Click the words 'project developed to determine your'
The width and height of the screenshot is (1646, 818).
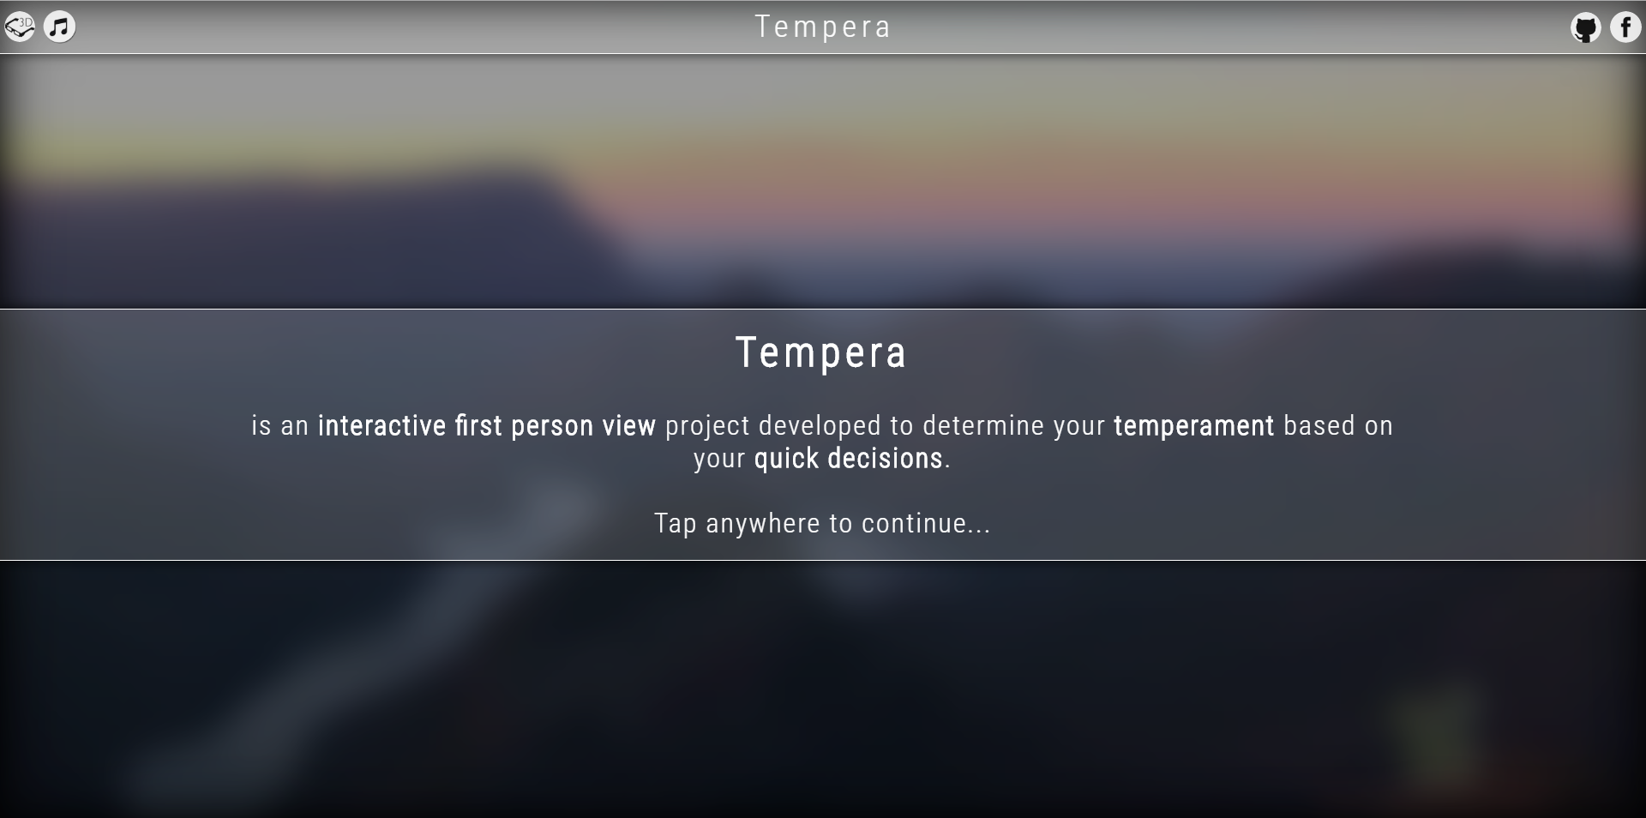[x=885, y=426]
